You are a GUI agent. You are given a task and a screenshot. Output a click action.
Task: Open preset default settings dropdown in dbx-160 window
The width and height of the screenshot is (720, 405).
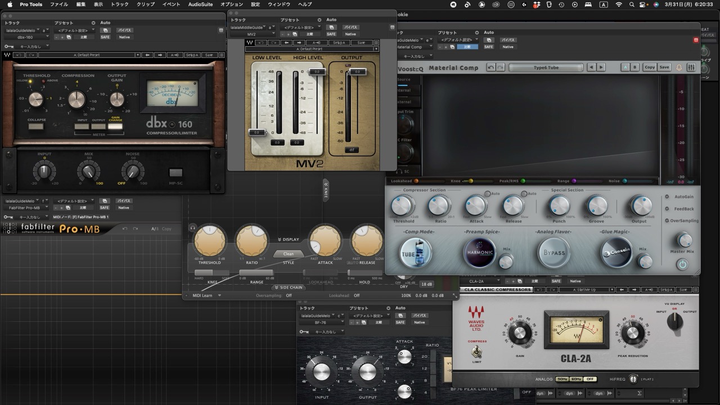74,30
